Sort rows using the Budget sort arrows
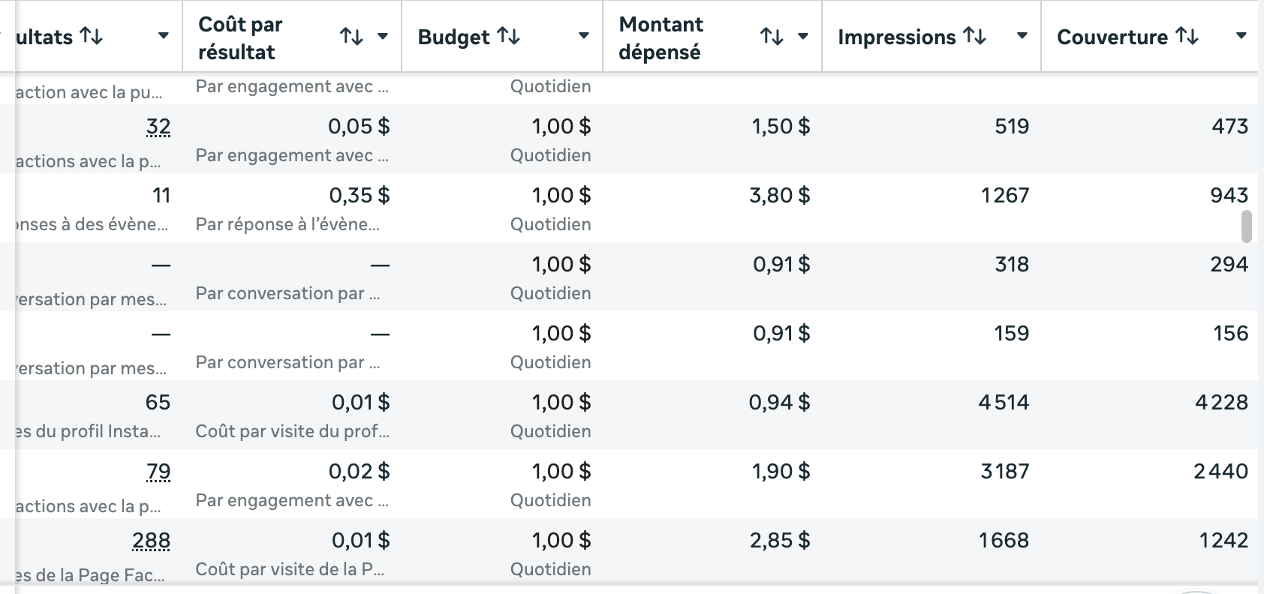 pyautogui.click(x=509, y=36)
